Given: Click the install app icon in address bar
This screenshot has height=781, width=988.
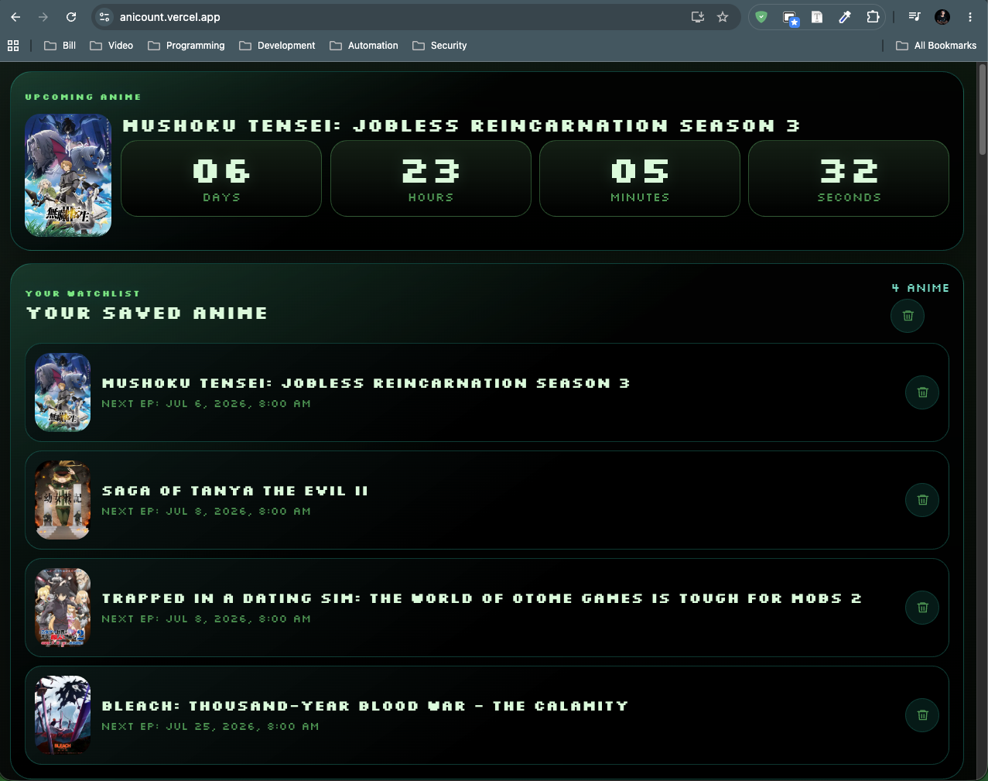Looking at the screenshot, I should [698, 17].
